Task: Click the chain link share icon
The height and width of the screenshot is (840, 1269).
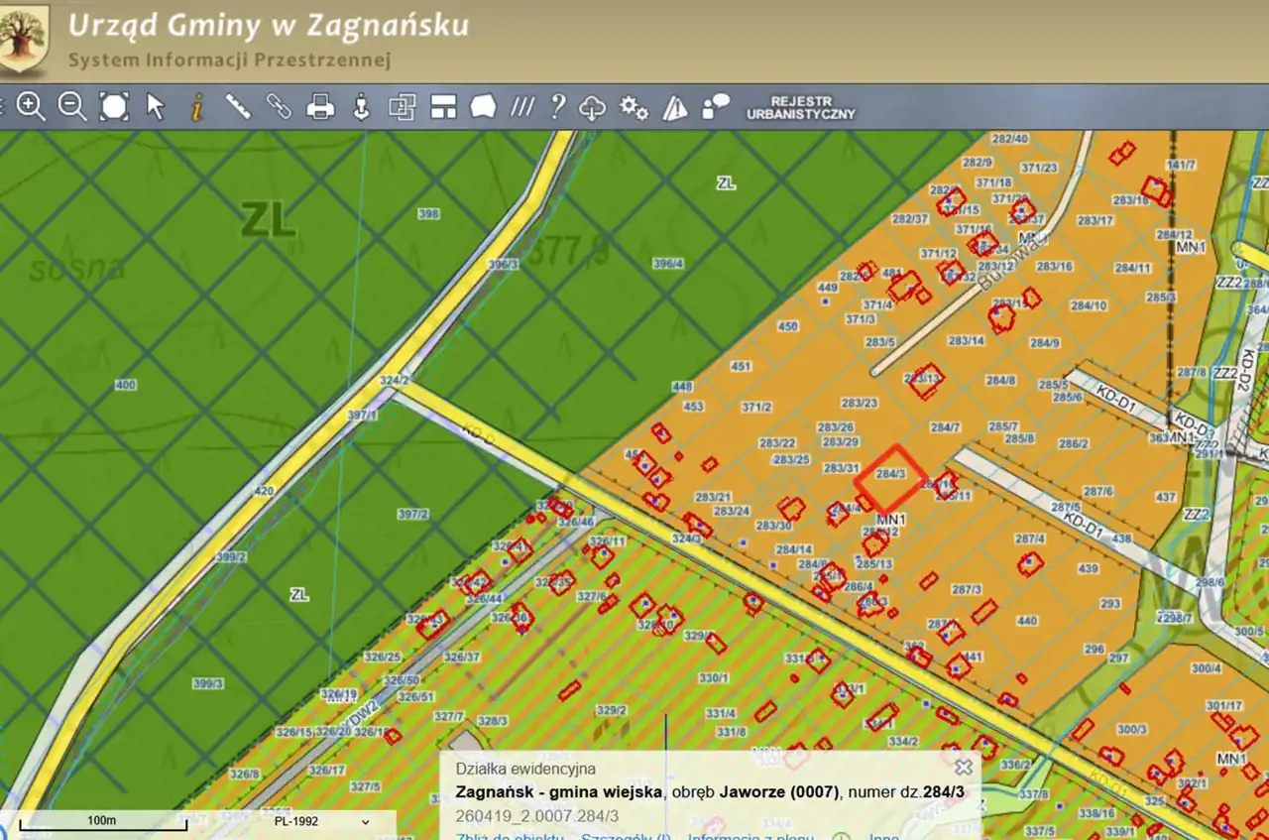Action: (279, 107)
